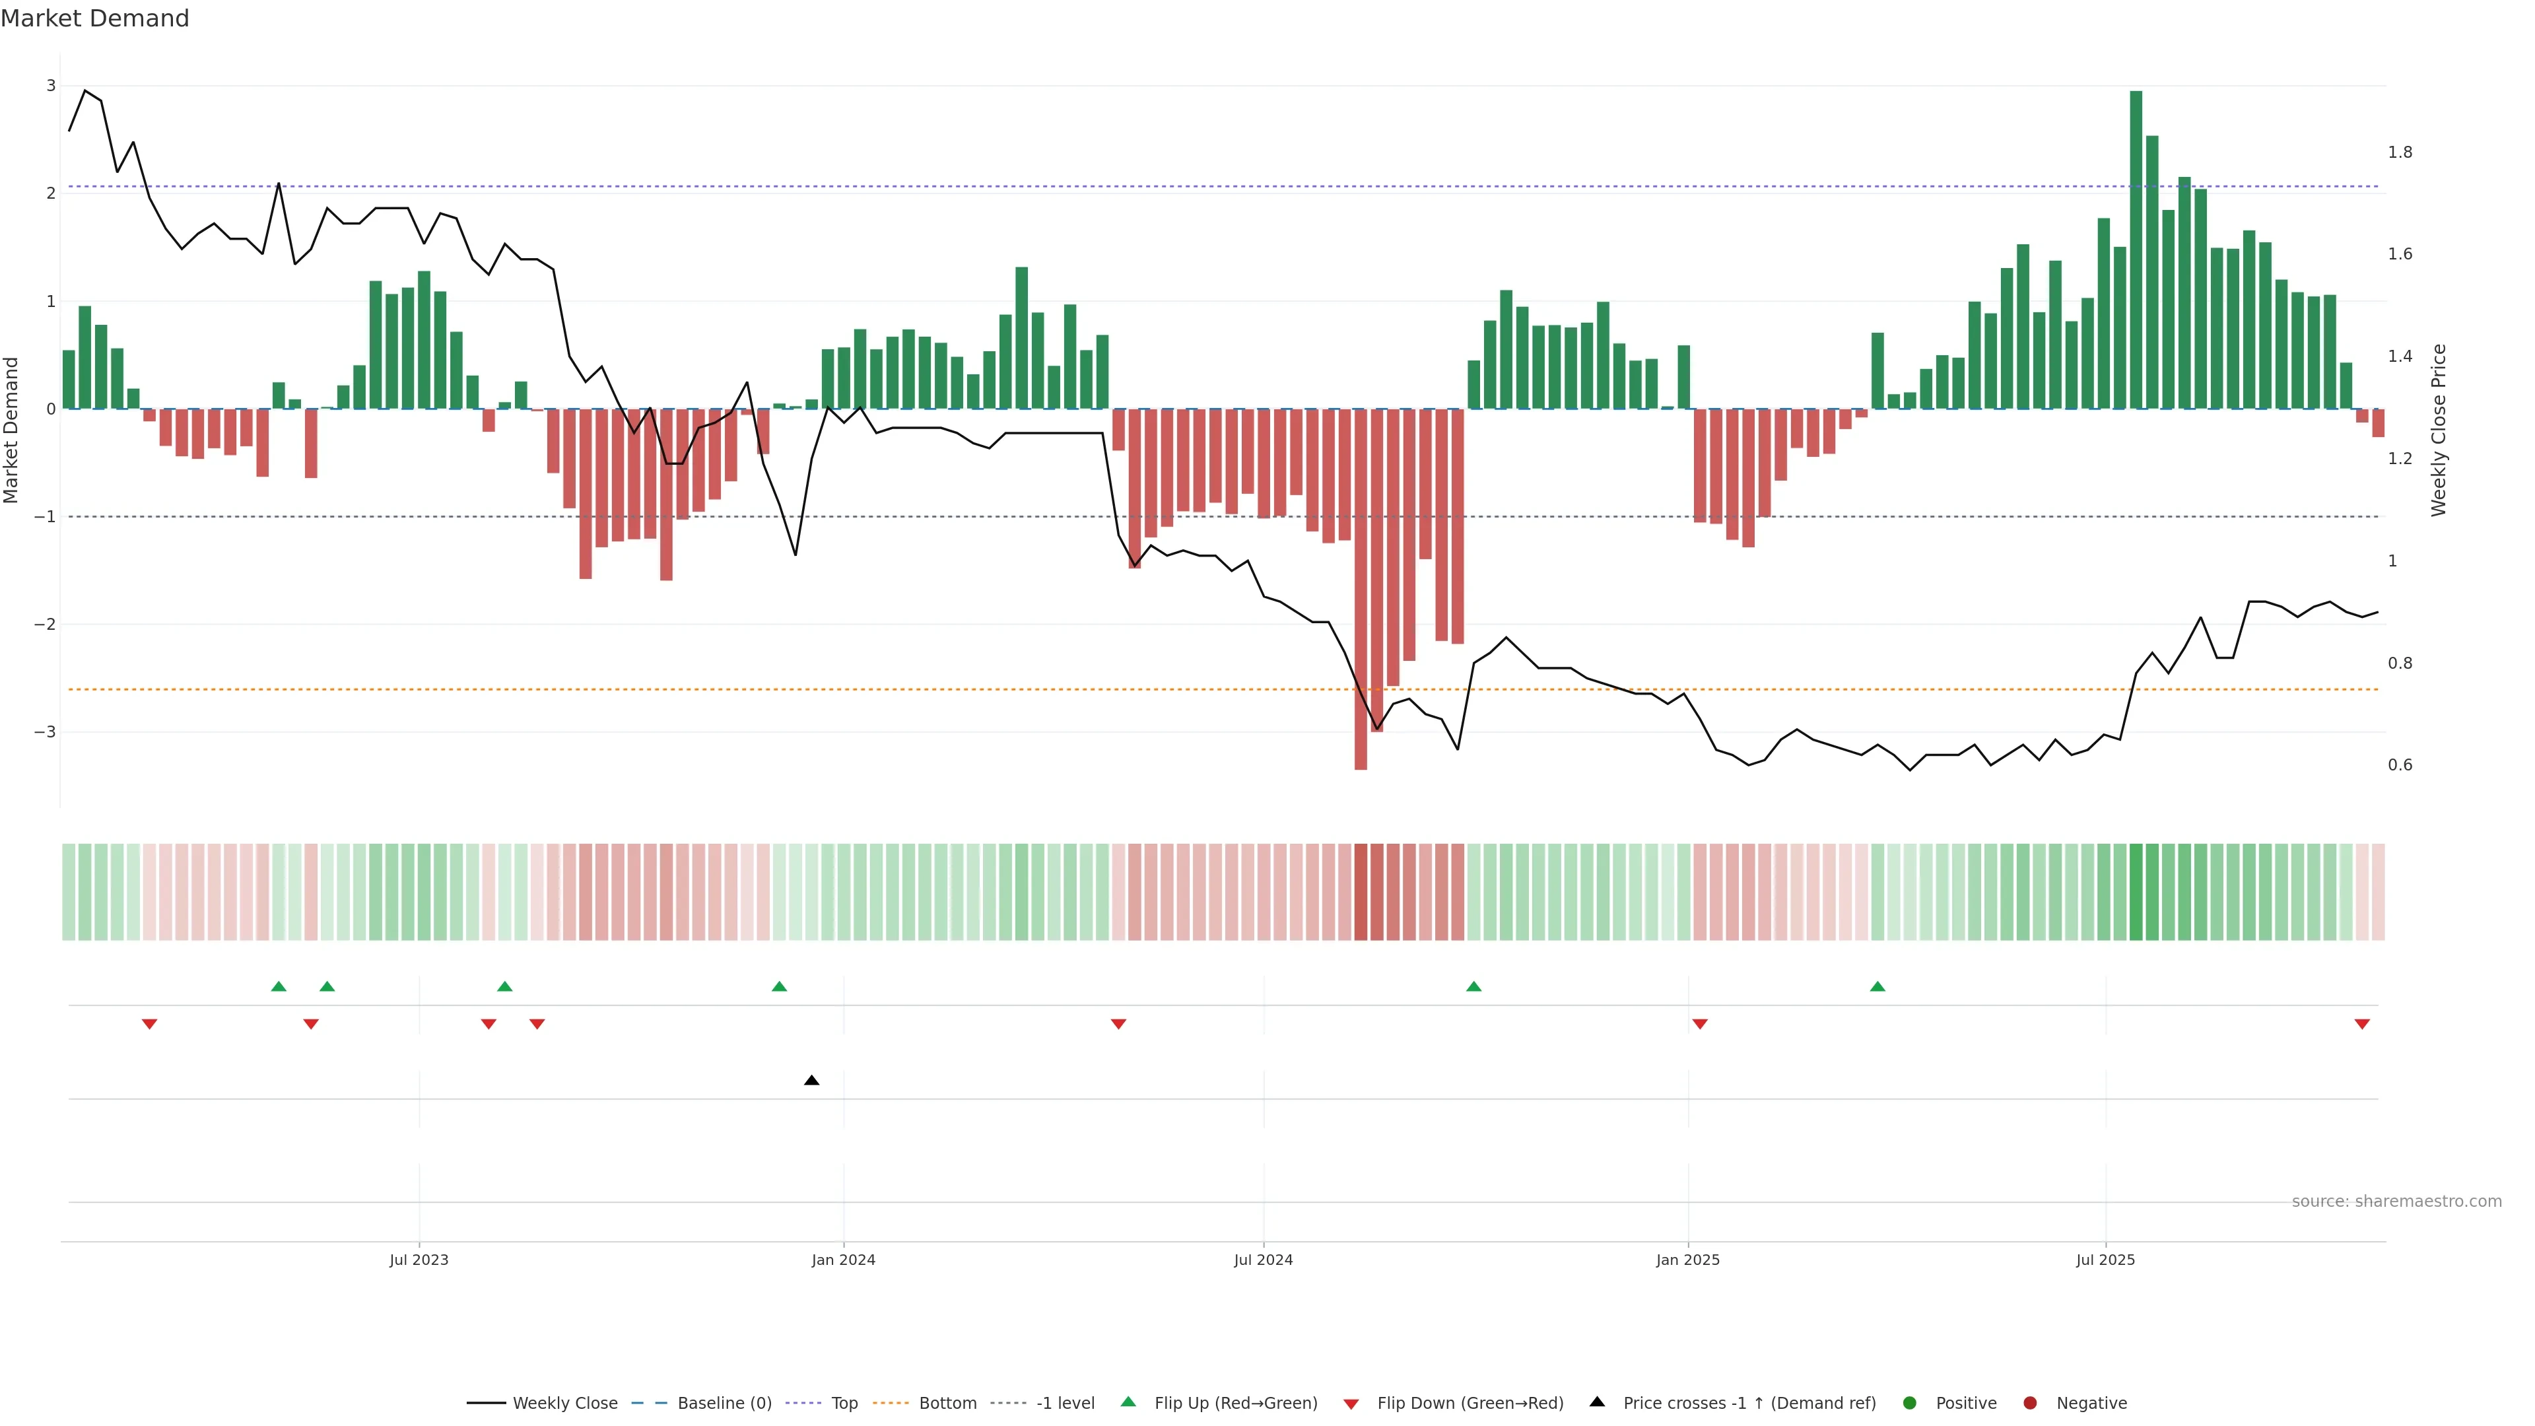Click the source sharemaestro.com text
2535x1426 pixels.
(x=2396, y=1202)
